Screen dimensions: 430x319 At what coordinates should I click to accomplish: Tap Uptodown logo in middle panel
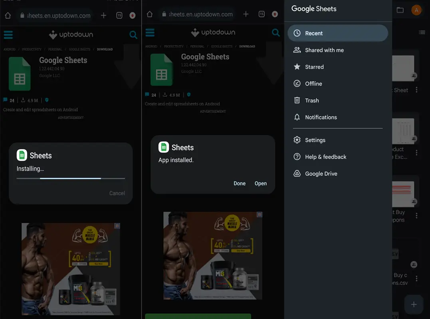[213, 32]
